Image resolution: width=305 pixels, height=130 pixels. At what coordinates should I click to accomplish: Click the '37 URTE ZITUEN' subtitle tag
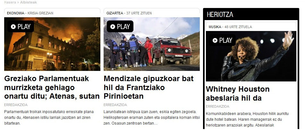(139, 13)
